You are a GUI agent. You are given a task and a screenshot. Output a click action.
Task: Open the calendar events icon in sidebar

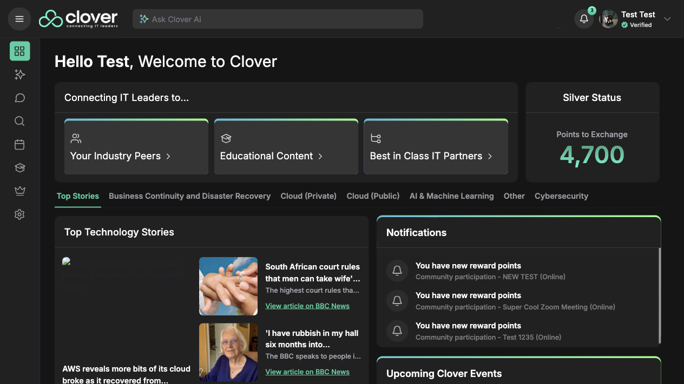tap(19, 144)
